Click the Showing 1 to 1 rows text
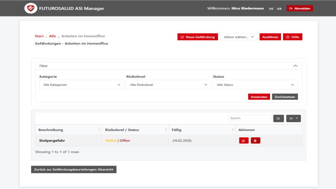The image size is (336, 189). click(x=57, y=152)
